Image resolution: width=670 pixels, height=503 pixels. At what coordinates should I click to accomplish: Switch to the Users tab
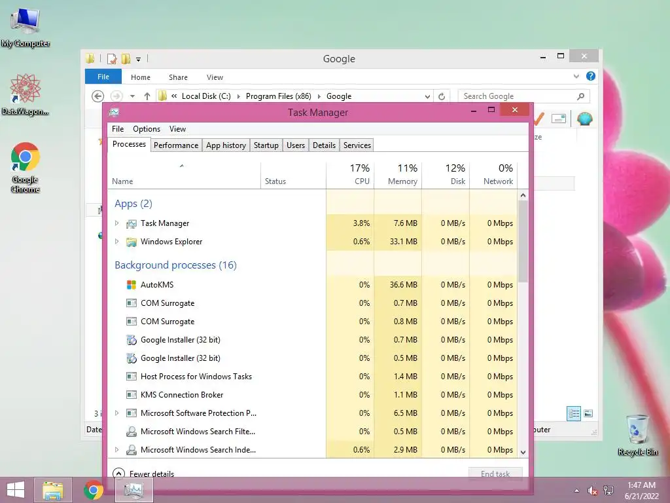(296, 145)
